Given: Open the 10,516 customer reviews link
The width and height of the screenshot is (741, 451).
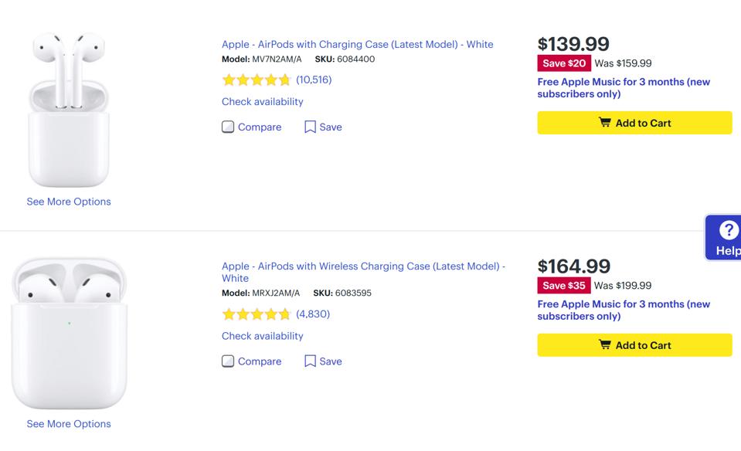Looking at the screenshot, I should [315, 79].
